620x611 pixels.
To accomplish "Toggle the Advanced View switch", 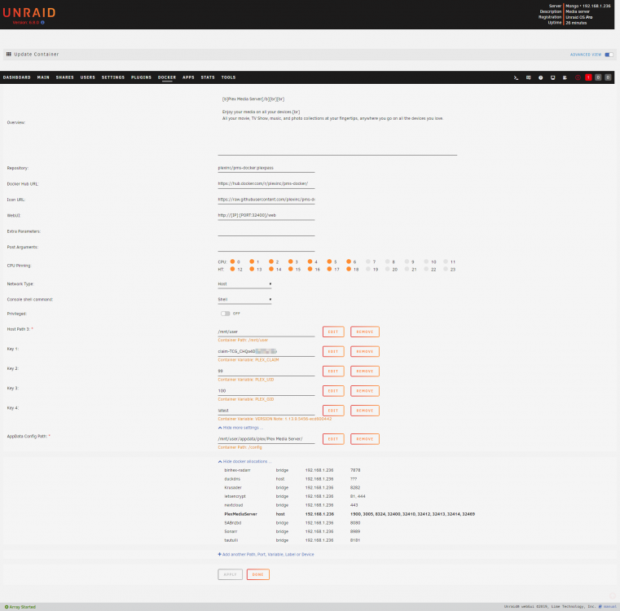I will pyautogui.click(x=609, y=55).
